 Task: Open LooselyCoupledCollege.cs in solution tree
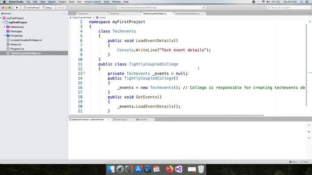(26, 40)
